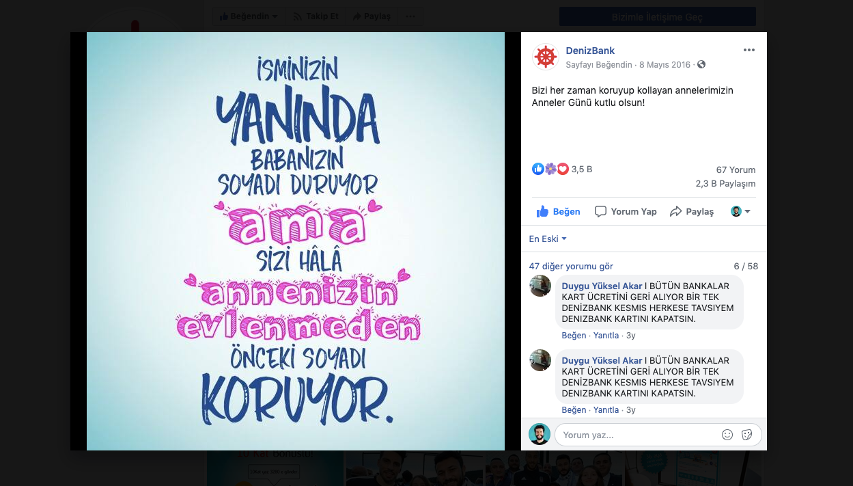
Task: Like the post with Beğen button
Action: click(x=559, y=212)
